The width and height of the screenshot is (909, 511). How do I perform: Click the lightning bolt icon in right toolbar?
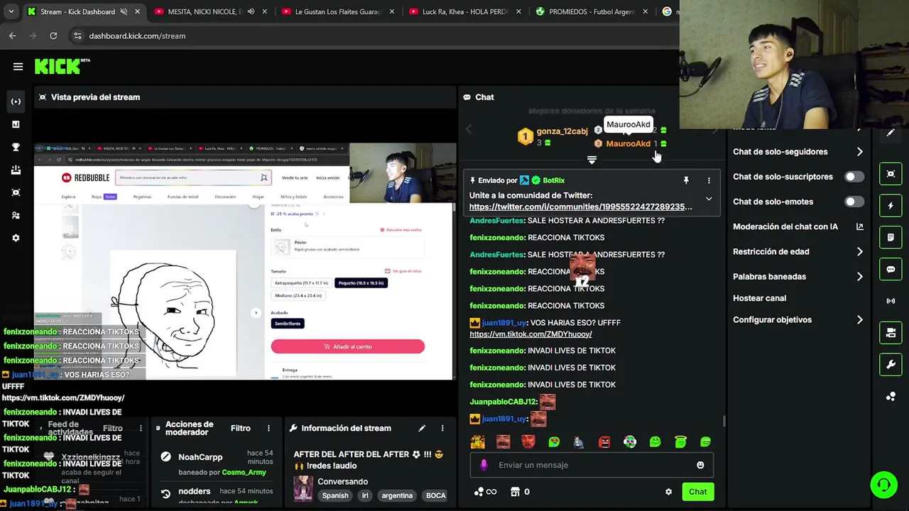891,206
